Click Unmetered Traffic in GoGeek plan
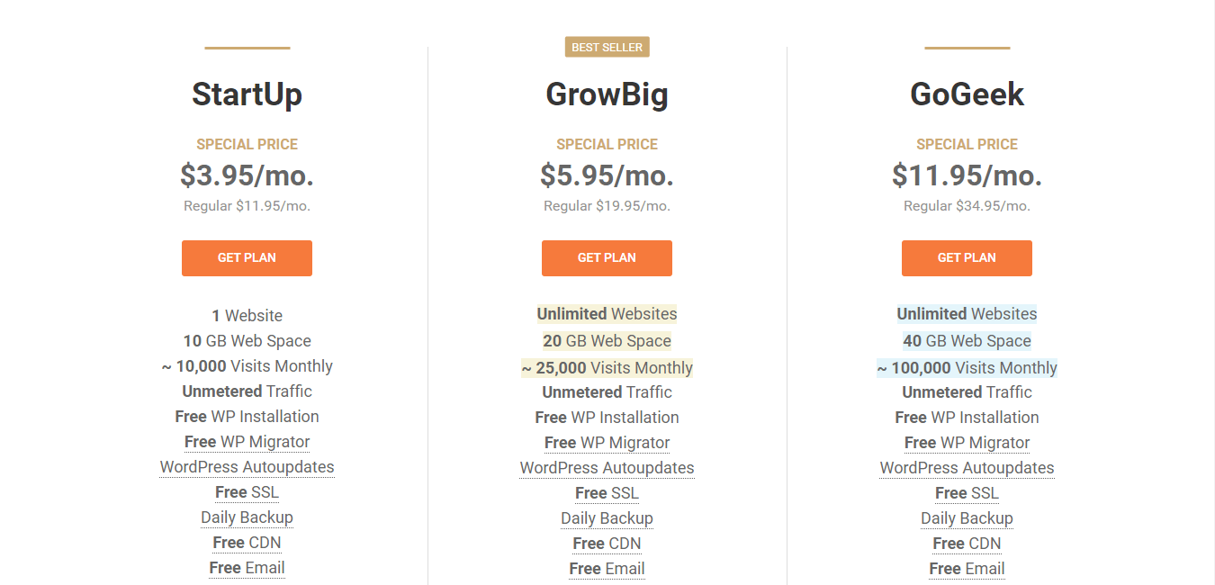The width and height of the screenshot is (1215, 585). (967, 392)
